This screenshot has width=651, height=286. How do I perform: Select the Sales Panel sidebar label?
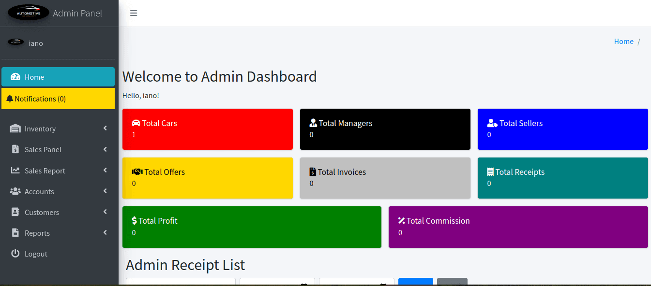(43, 149)
